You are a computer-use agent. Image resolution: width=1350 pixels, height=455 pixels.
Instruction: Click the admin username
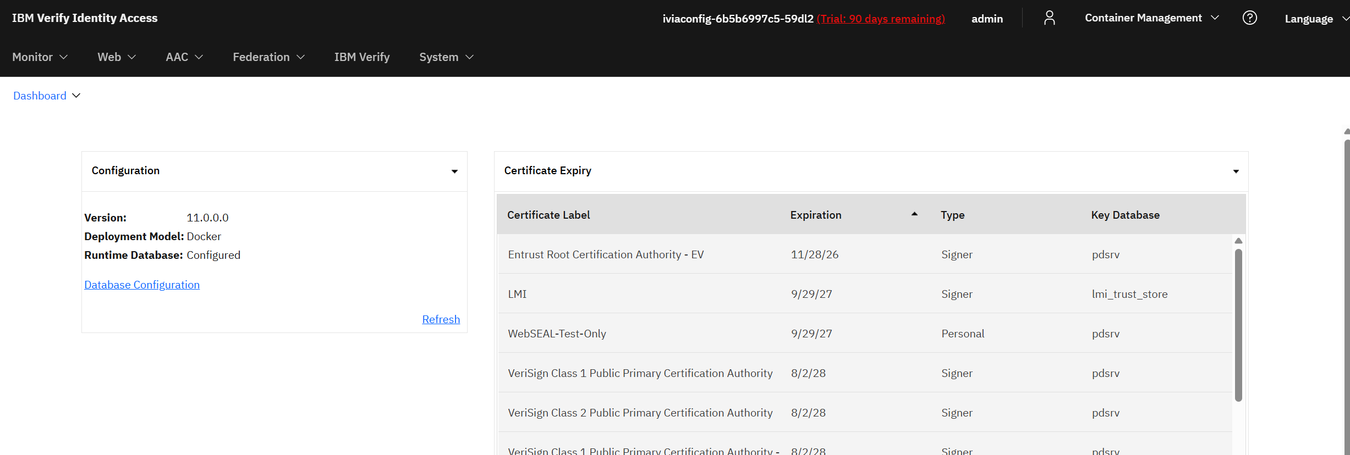coord(987,19)
